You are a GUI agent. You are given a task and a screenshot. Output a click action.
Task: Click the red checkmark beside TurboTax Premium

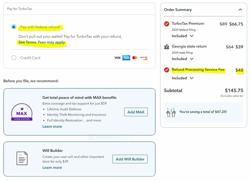167,24
